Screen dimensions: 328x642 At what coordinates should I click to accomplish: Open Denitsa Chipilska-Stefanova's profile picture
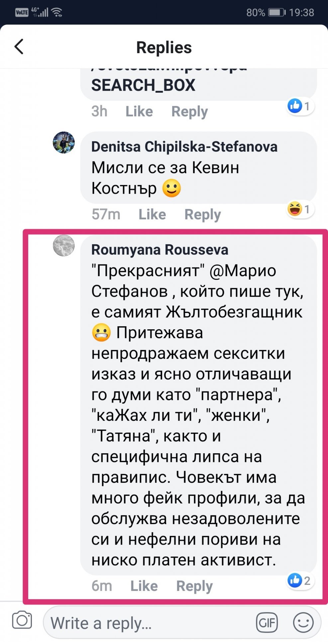pos(64,142)
